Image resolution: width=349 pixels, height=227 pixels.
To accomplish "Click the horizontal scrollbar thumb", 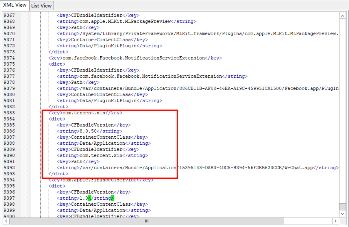I will coord(146,221).
